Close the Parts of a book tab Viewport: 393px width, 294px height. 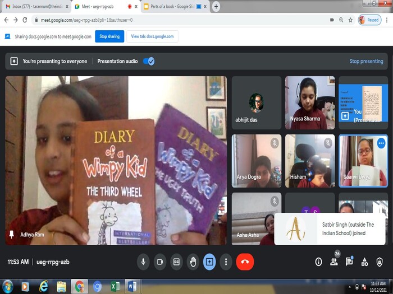205,7
